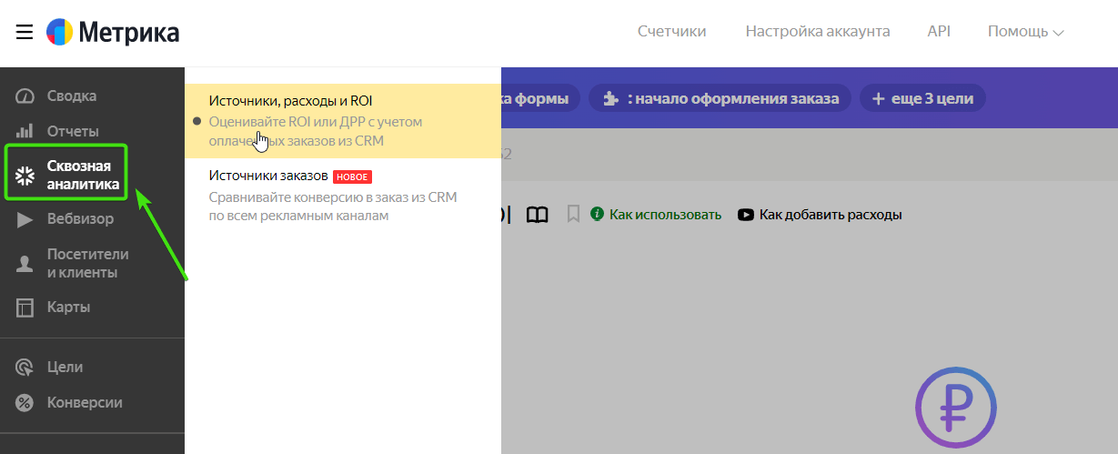Click the Сквозная аналитика snowflake icon
The height and width of the screenshot is (454, 1118).
pyautogui.click(x=25, y=176)
